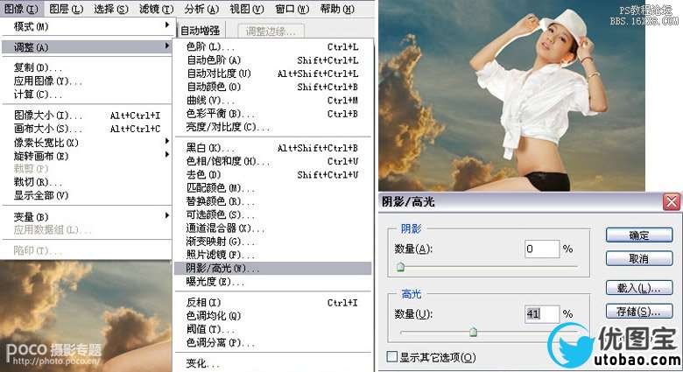Click the 高光 amount slider handle

[x=473, y=332]
